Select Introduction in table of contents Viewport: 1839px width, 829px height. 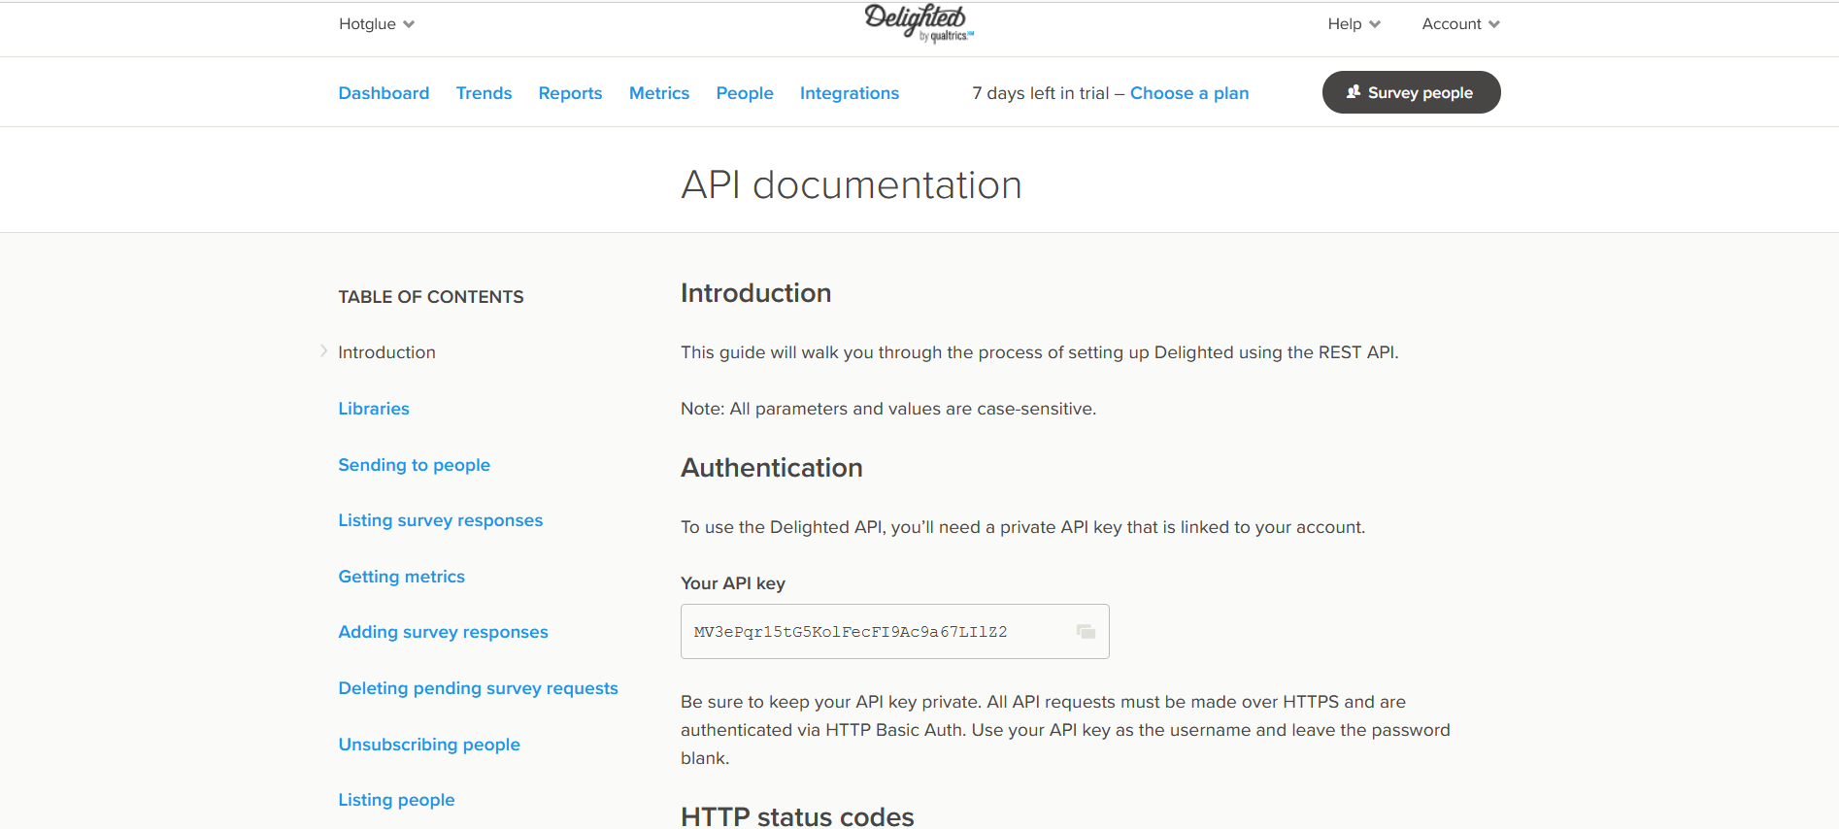(x=386, y=352)
